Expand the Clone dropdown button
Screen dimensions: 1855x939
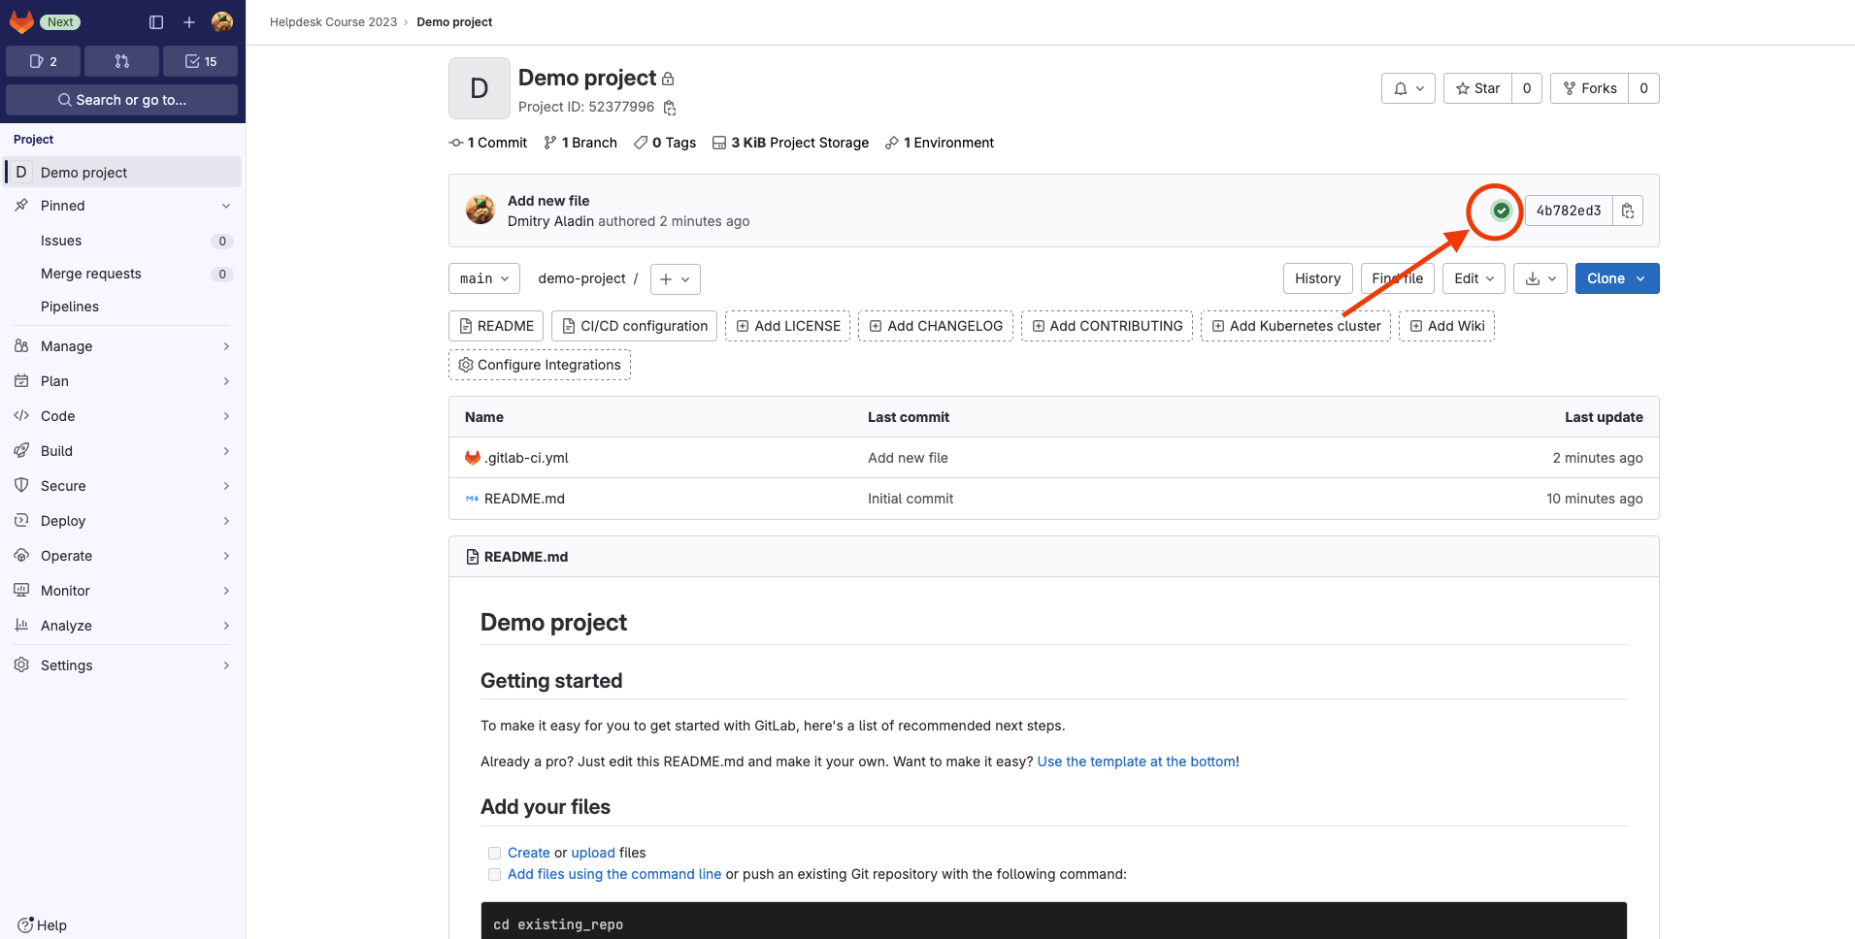[1616, 278]
